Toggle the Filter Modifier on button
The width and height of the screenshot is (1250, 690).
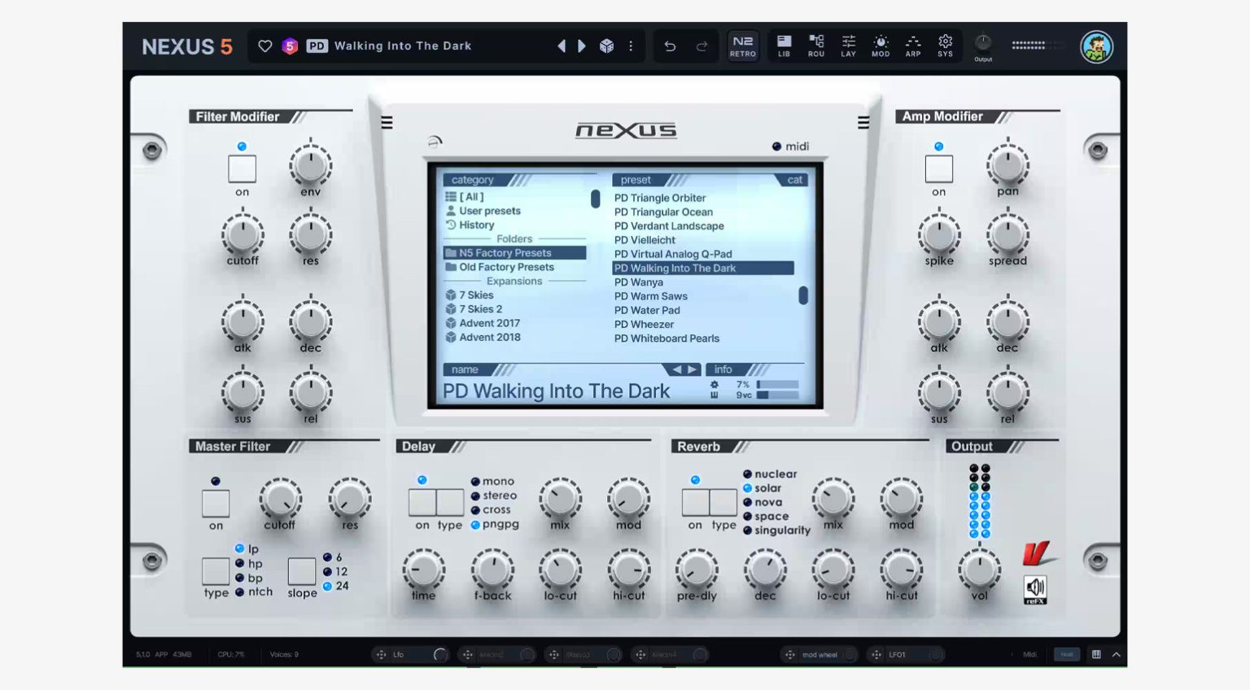[242, 169]
